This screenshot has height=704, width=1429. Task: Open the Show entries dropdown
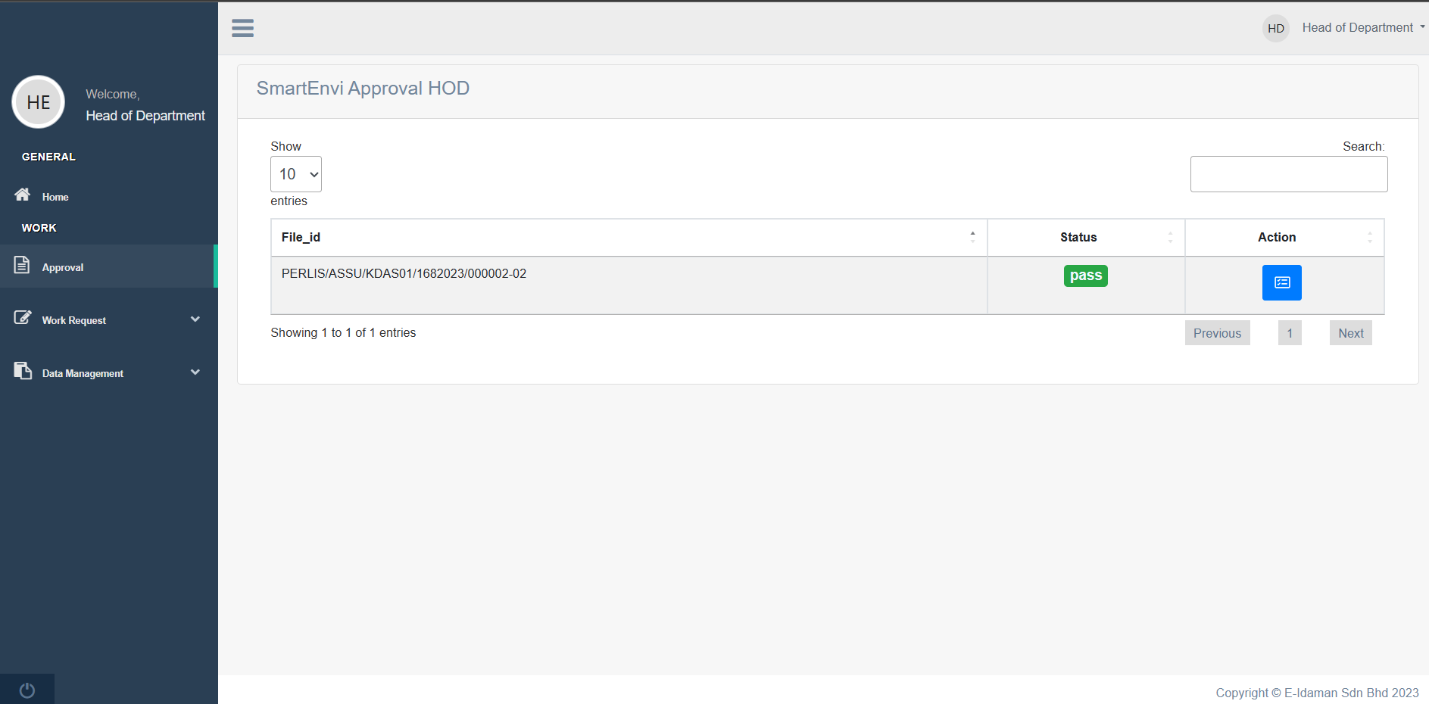(x=296, y=174)
